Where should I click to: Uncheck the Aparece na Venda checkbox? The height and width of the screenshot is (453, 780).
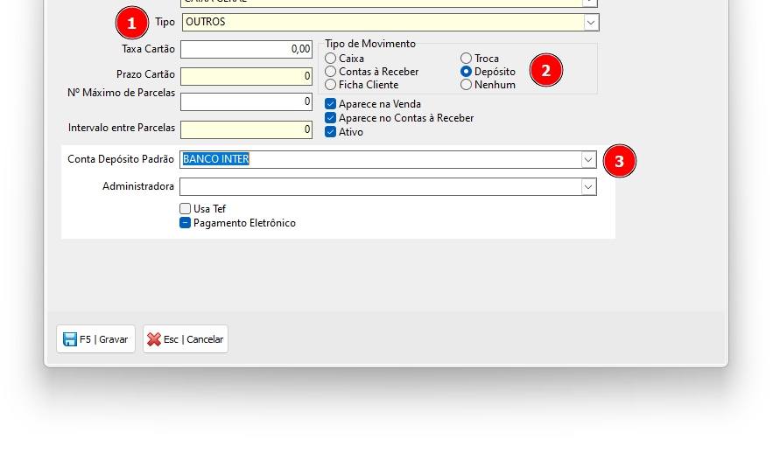tap(330, 104)
